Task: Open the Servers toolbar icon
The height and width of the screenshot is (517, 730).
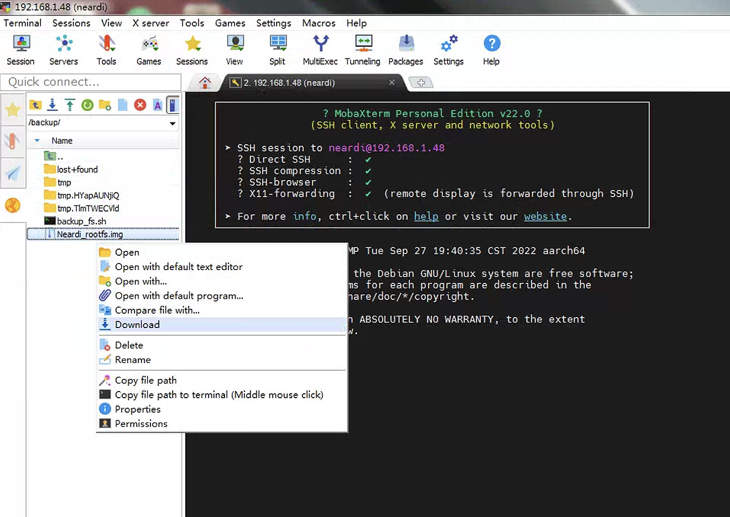Action: pos(64,50)
